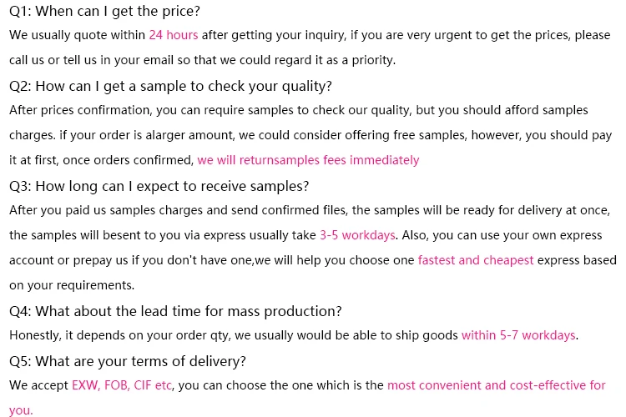The height and width of the screenshot is (417, 626).
Task: Click pink 'most convenient and cost-effective for' text
Action: point(497,385)
